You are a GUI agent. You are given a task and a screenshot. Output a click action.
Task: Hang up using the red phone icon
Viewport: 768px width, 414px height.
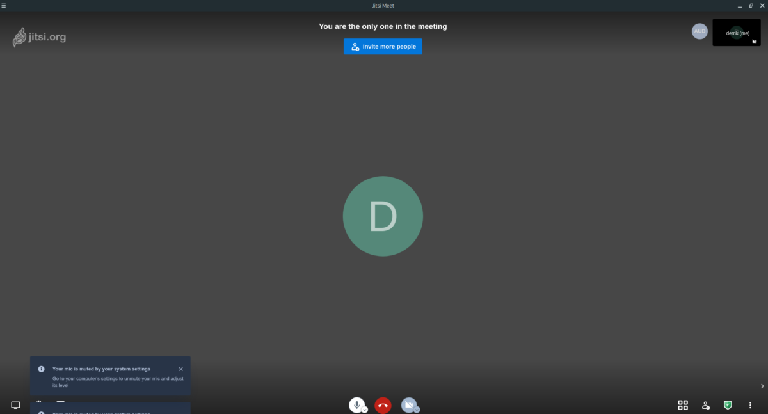[x=382, y=405]
